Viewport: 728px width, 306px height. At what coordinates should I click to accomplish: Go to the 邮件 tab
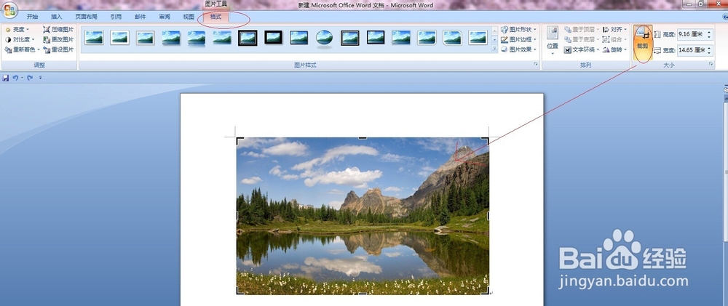[x=141, y=17]
